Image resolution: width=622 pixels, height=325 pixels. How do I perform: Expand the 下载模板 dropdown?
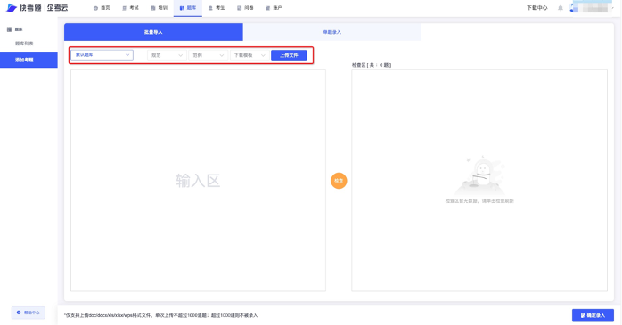coord(250,55)
